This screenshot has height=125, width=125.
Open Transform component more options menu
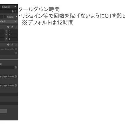point(16,27)
